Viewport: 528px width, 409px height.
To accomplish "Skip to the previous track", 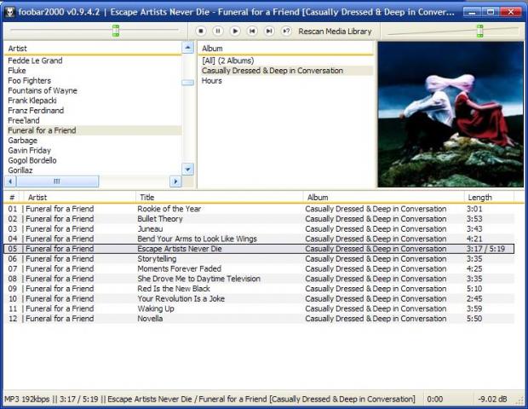I will 252,31.
